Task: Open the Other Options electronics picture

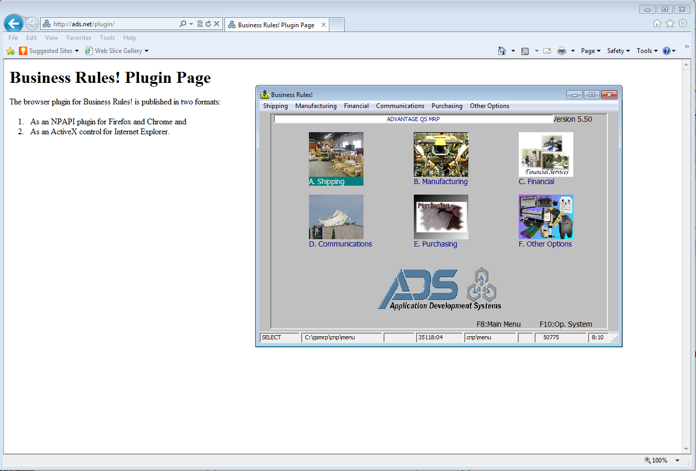Action: pos(545,217)
